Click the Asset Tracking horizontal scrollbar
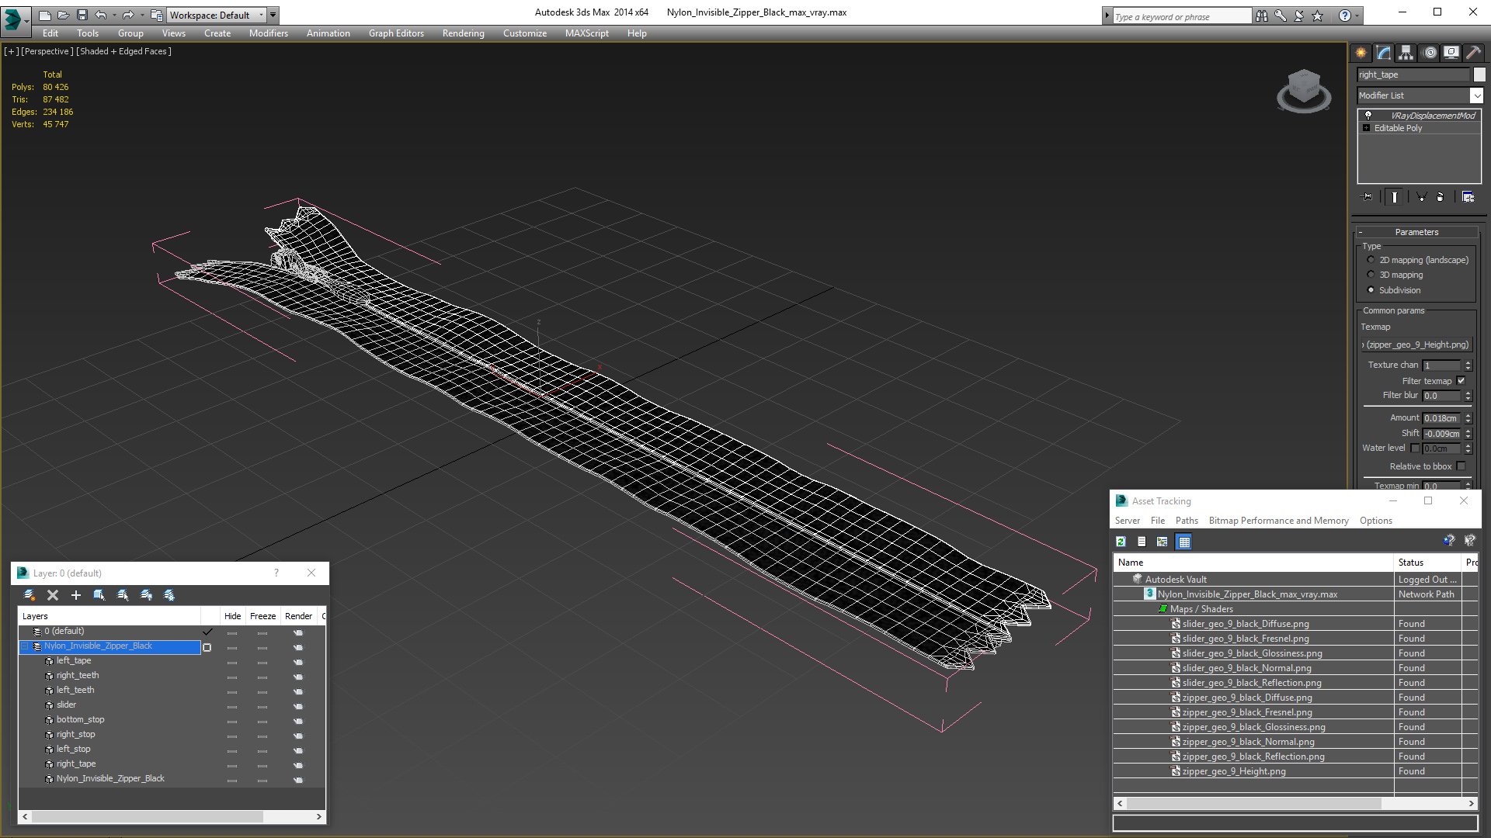The image size is (1491, 838). (x=1253, y=804)
